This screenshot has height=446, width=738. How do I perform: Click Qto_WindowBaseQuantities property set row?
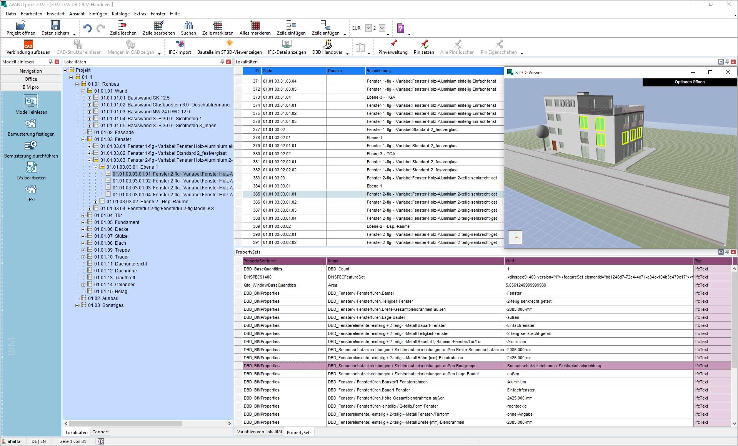(483, 285)
